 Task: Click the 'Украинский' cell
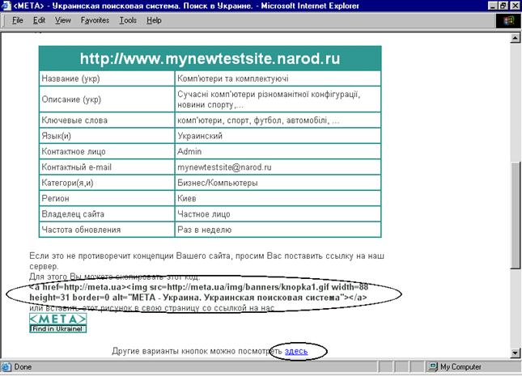pyautogui.click(x=278, y=136)
